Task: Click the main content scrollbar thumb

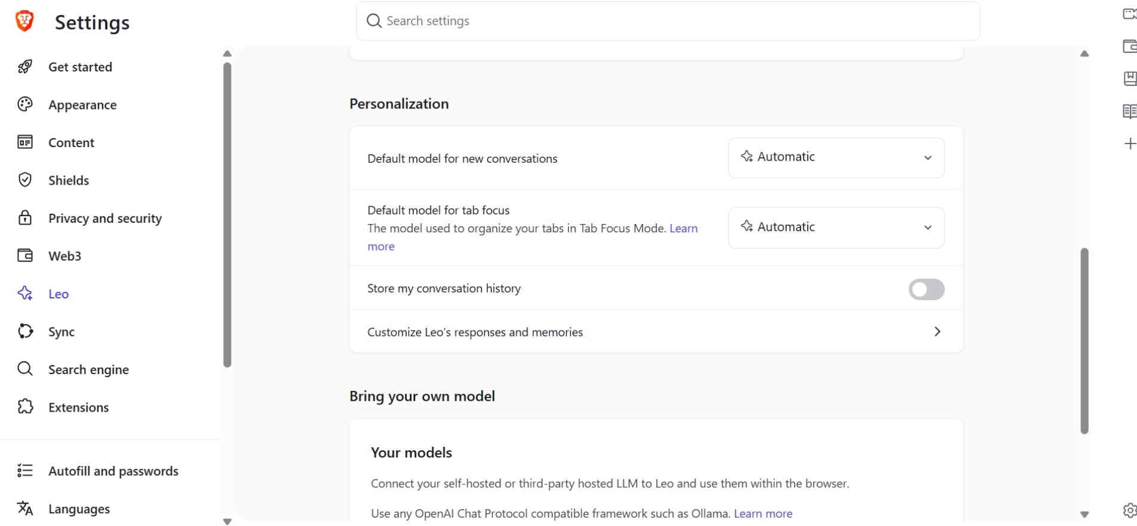Action: click(x=1085, y=341)
